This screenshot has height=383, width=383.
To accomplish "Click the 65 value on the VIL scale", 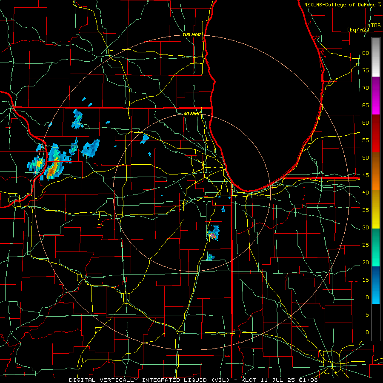I will 366,106.
